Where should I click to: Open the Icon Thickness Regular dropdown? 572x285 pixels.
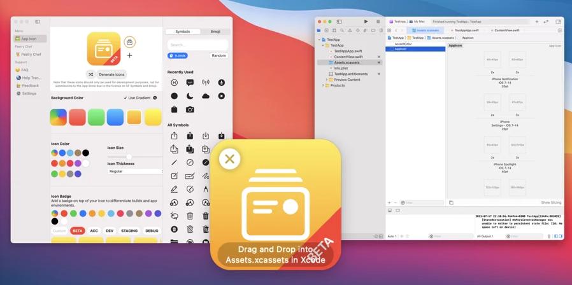(x=135, y=171)
